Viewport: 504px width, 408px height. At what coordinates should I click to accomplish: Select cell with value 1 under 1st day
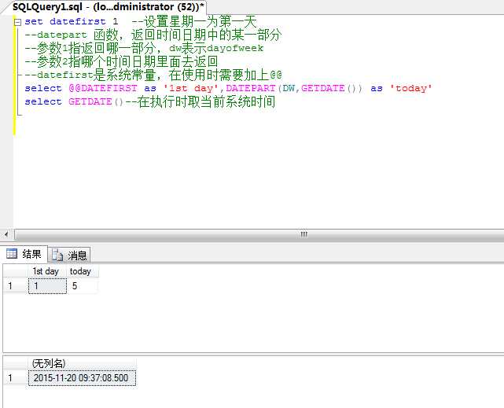[48, 286]
